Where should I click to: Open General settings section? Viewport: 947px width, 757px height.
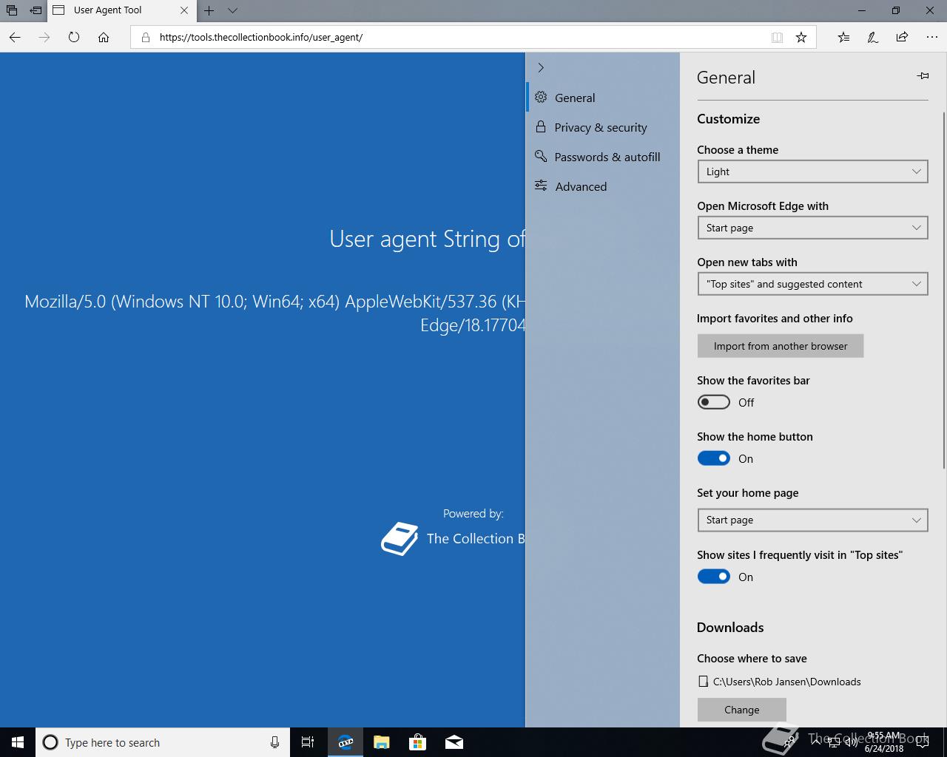602,98
